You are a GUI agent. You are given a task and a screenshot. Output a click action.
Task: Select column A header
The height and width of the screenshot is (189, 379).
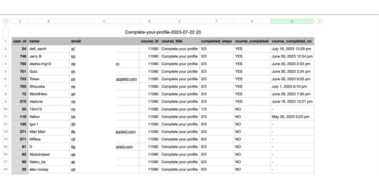pyautogui.click(x=19, y=21)
